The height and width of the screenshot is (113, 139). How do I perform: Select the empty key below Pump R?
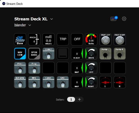coord(120,68)
